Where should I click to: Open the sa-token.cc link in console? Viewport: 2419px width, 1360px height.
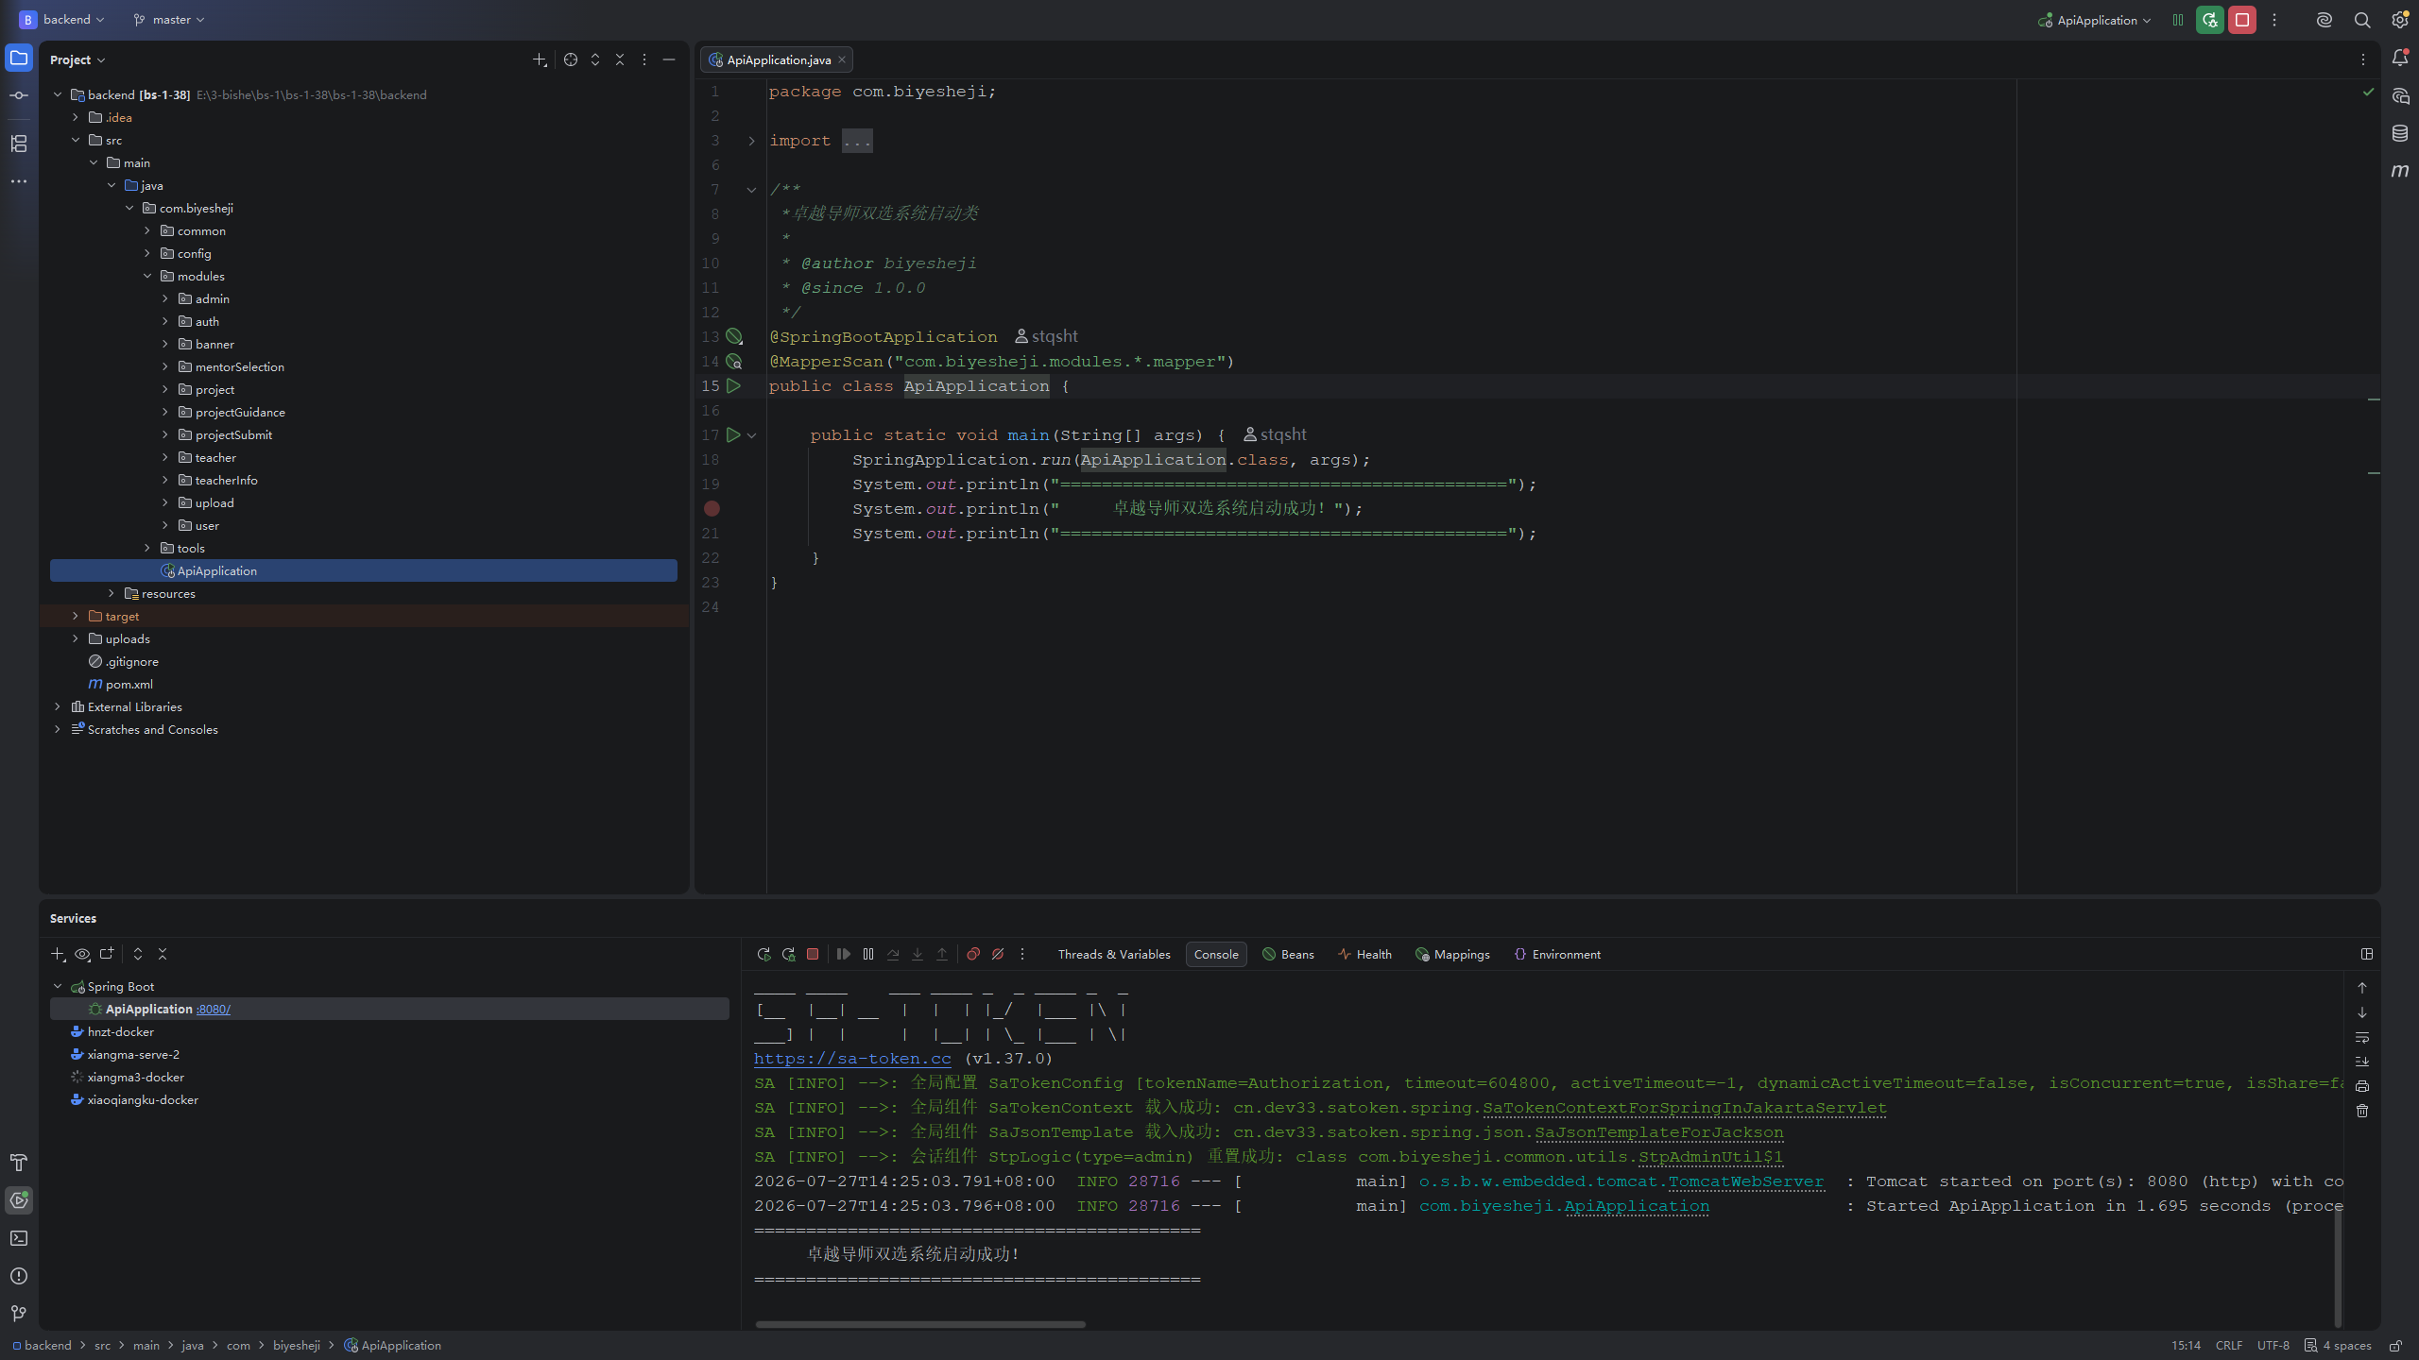point(852,1059)
